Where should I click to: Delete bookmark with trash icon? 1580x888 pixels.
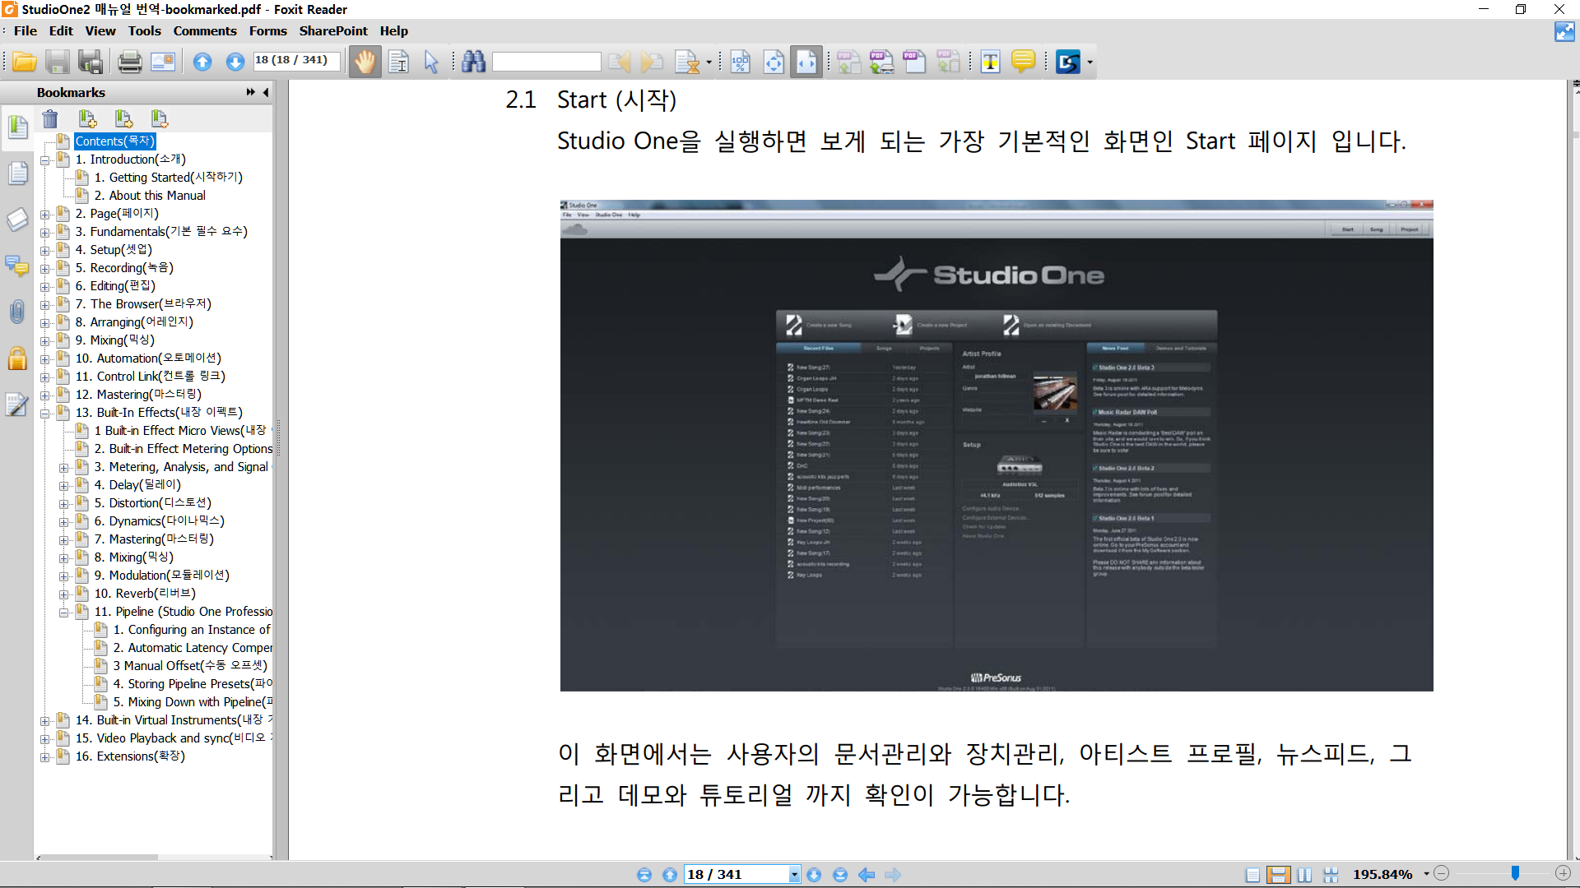click(50, 119)
